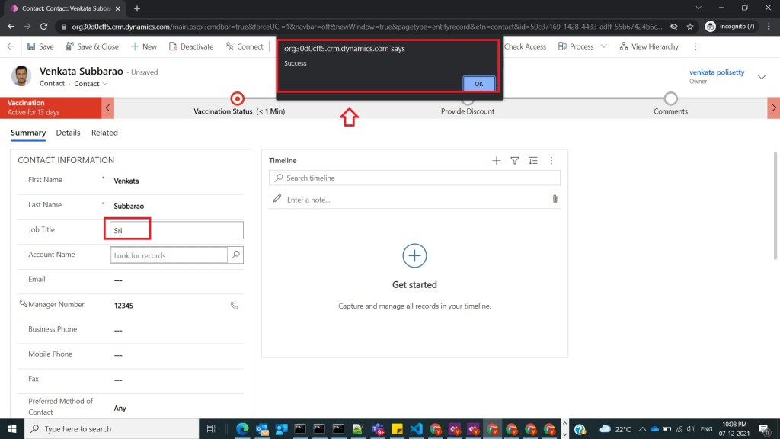Click the attachment paperclip icon in note
The image size is (780, 439).
coord(555,199)
